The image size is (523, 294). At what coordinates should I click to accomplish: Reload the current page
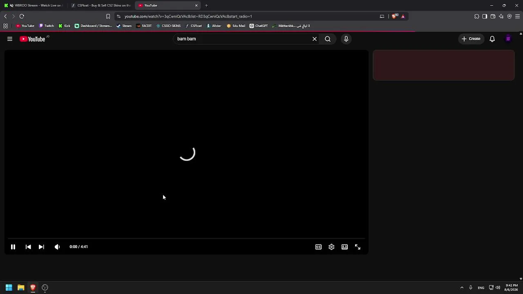pos(22,16)
